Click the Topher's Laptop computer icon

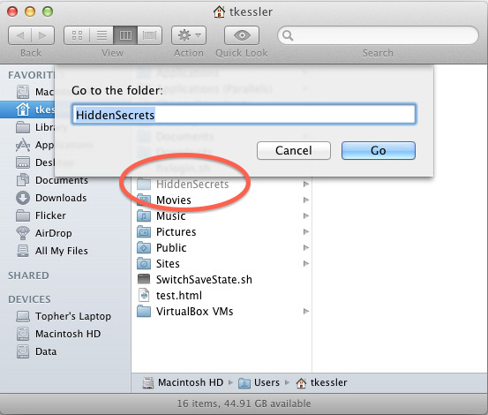(x=23, y=316)
